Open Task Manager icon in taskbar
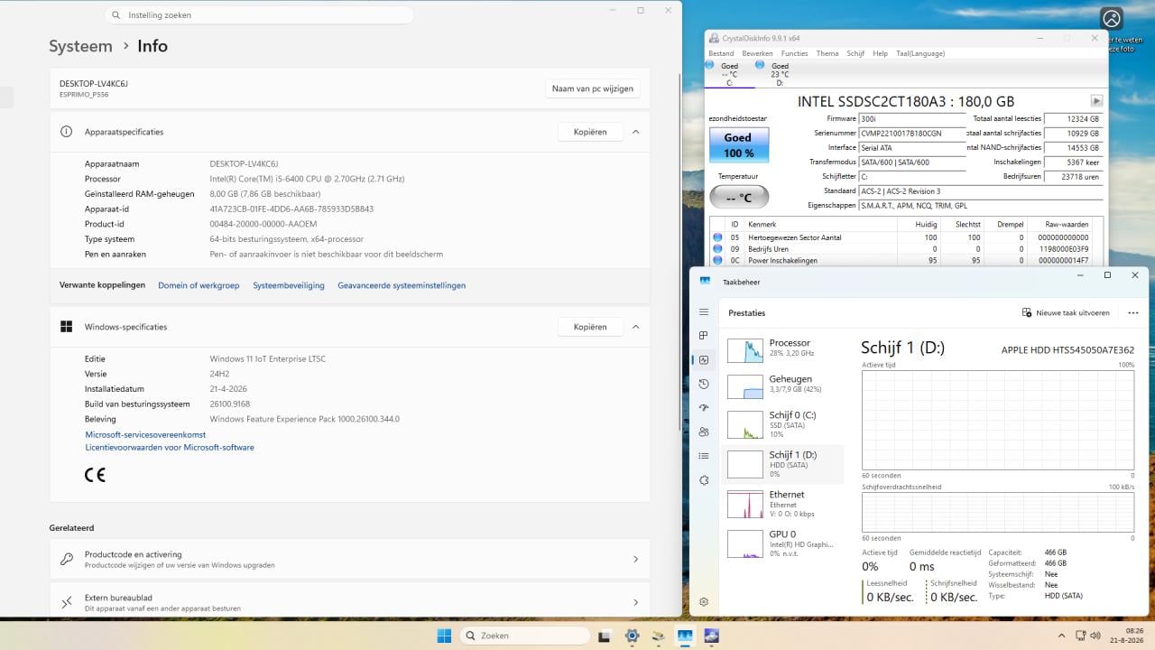 [x=684, y=636]
